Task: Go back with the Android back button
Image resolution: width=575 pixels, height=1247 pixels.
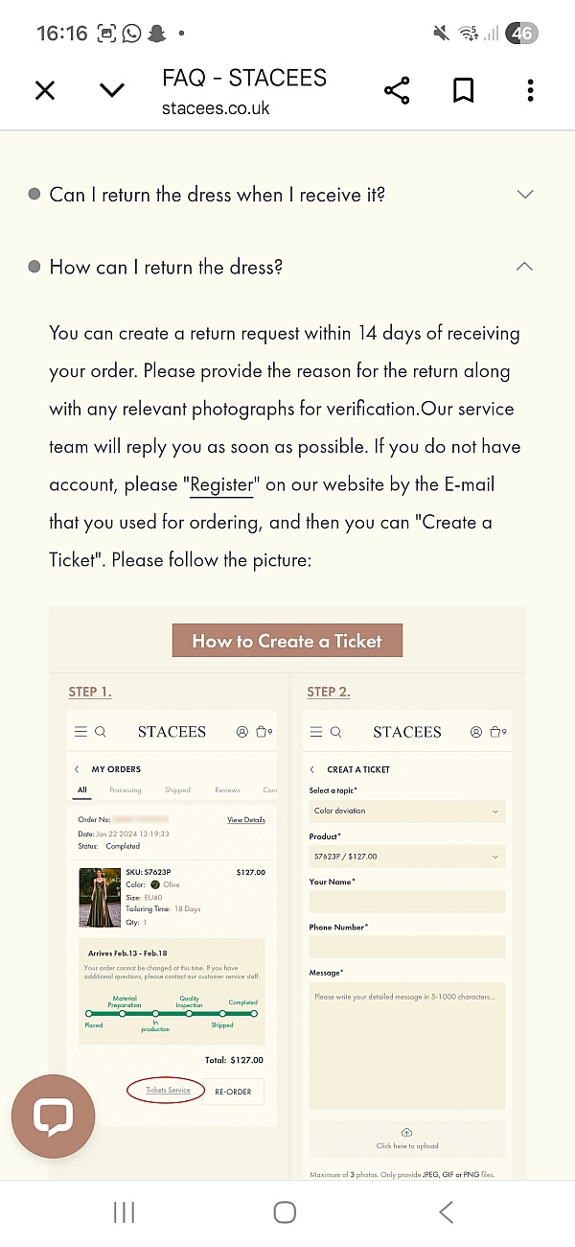Action: tap(447, 1212)
